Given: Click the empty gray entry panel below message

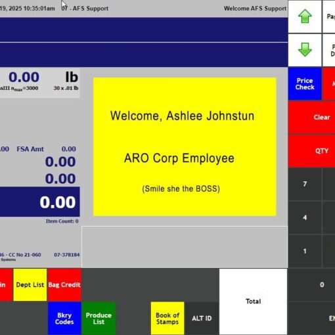Looking at the screenshot, I should coord(185,247).
